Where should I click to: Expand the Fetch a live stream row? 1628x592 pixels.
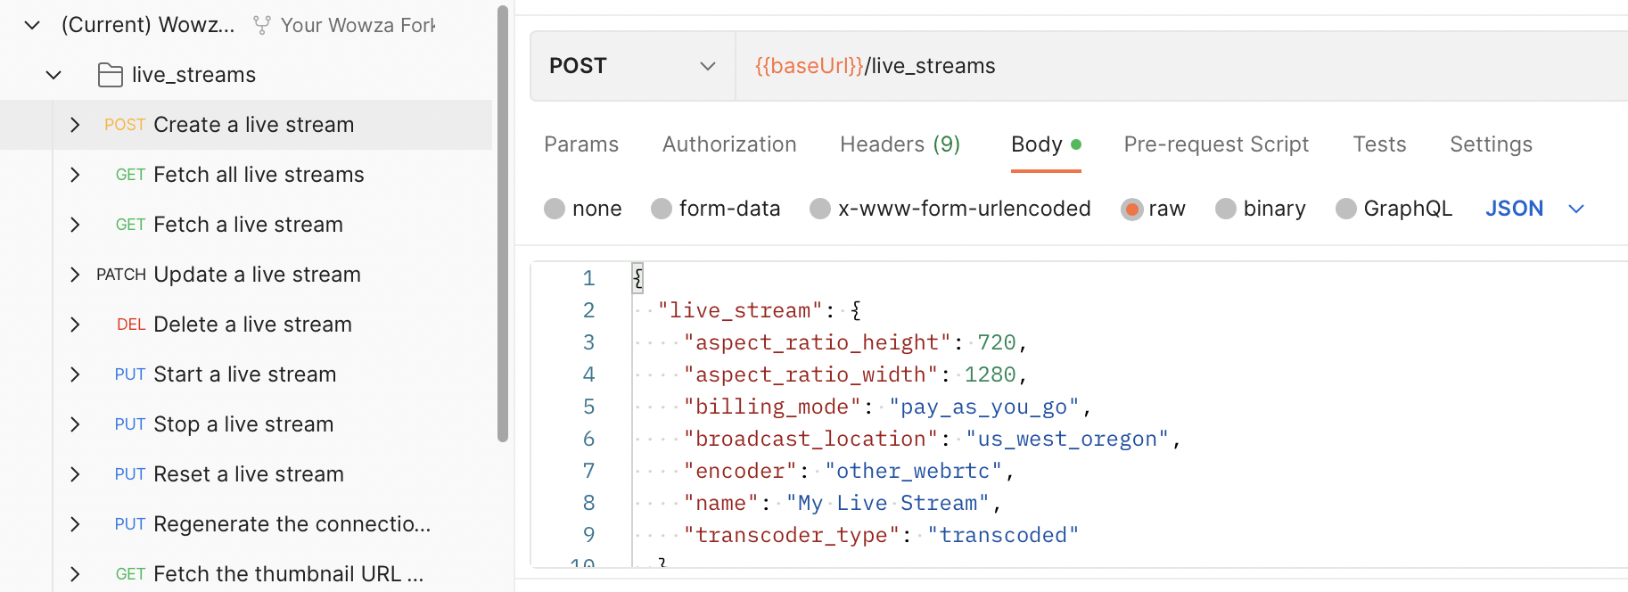(75, 225)
